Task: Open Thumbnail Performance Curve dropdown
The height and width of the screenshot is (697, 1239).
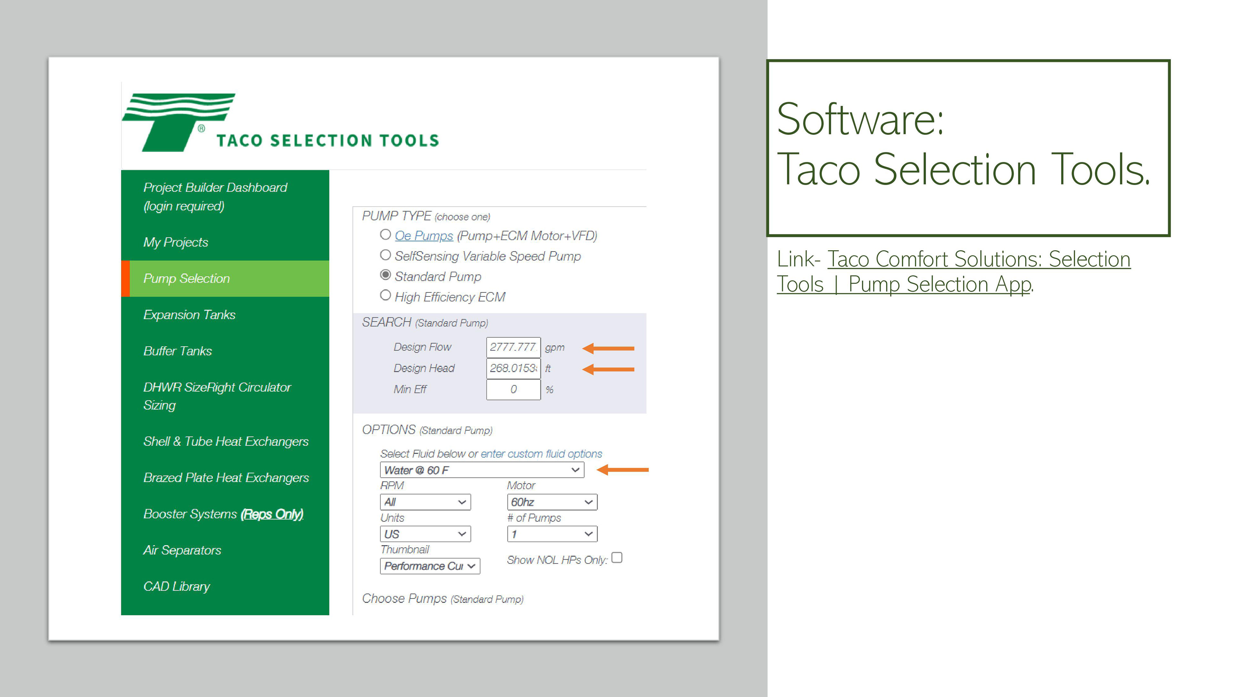Action: pos(429,566)
